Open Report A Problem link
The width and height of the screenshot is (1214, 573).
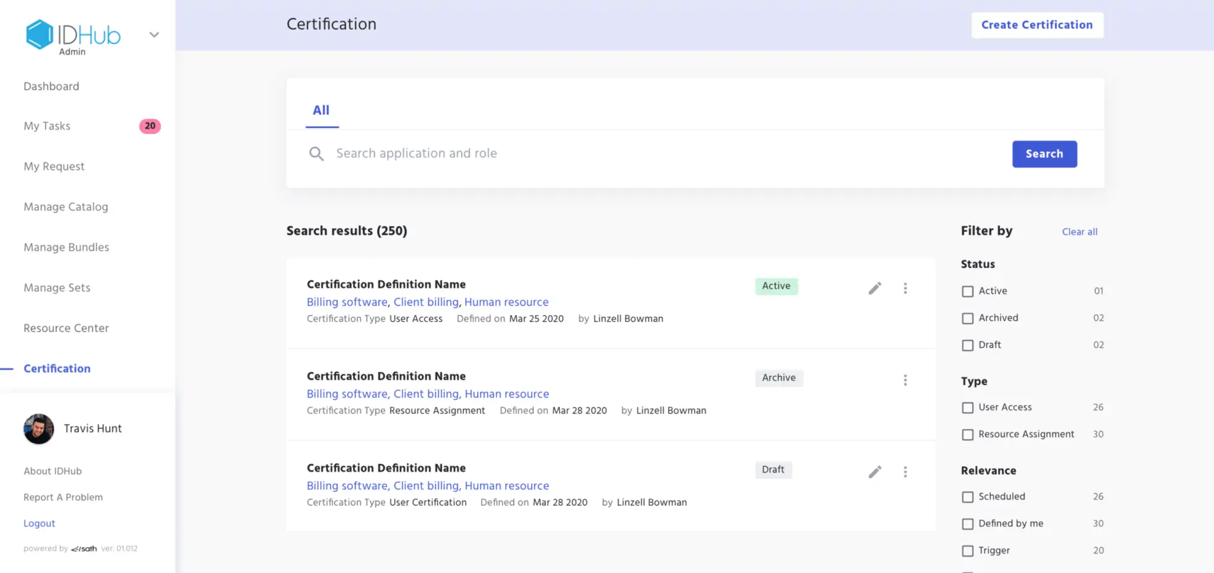pos(63,497)
